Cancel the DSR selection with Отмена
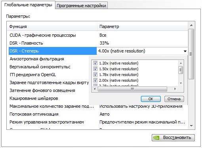 pyautogui.click(x=174, y=99)
